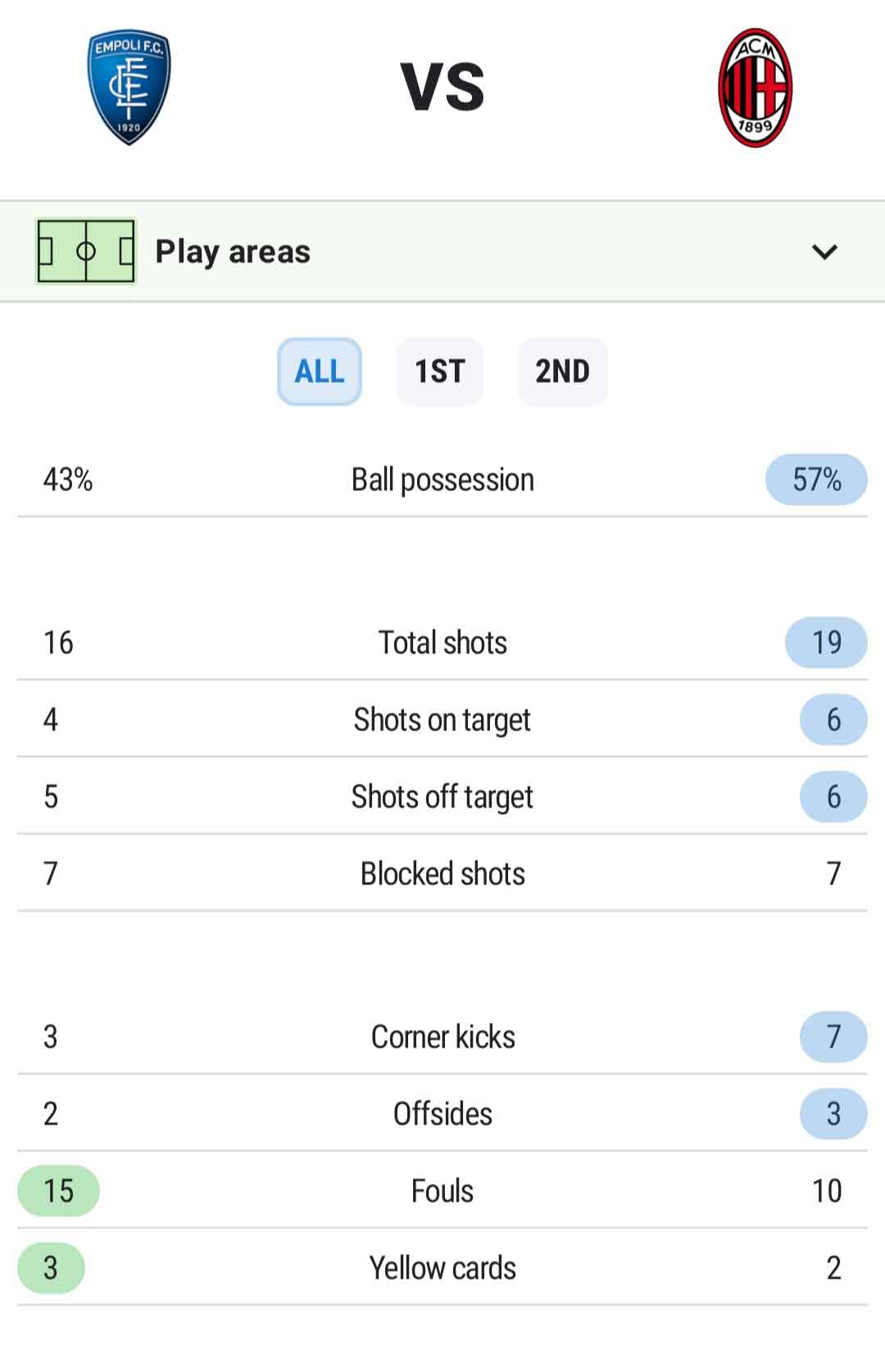Select the Blocked shots row label
This screenshot has width=885, height=1354.
442,874
